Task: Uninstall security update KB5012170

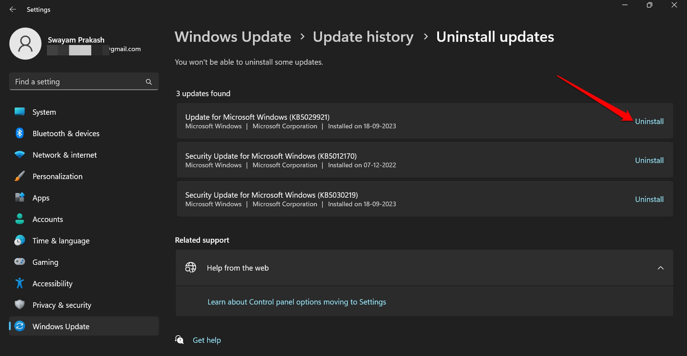Action: coord(649,160)
